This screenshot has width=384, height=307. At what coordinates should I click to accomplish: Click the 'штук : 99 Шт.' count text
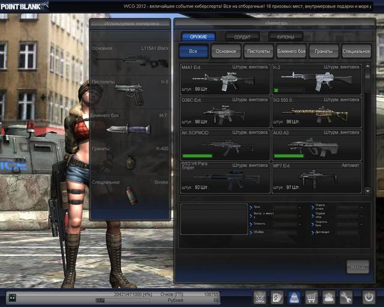195,89
